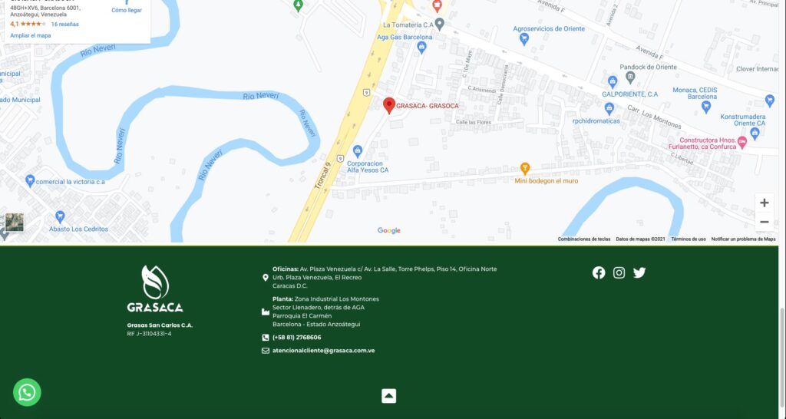Click the rpchidromaticas marker
The height and width of the screenshot is (419, 786).
point(609,107)
